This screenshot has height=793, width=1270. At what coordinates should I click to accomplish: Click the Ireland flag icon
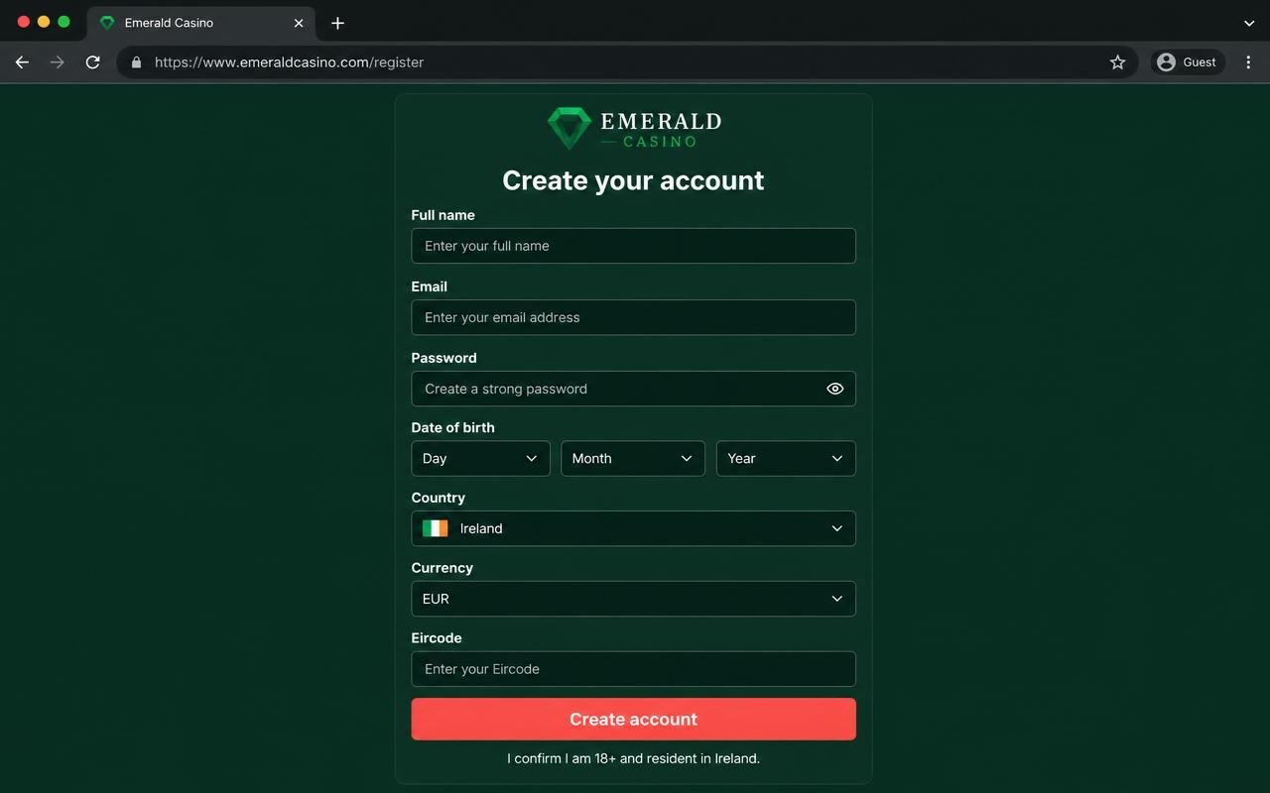tap(435, 528)
